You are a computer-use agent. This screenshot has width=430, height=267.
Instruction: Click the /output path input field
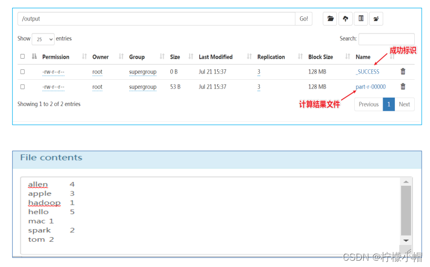[x=156, y=19]
